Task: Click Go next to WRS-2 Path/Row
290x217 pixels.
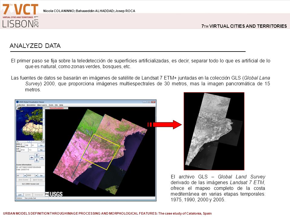Action: (41, 145)
